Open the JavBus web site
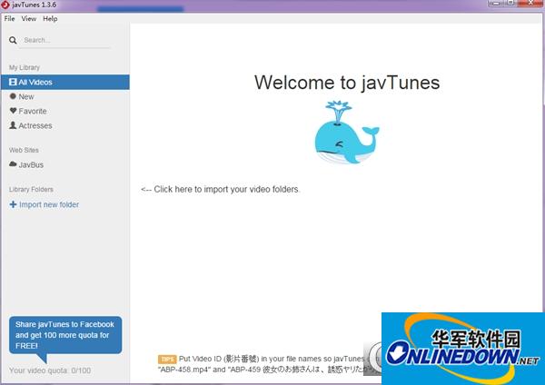545x385 pixels. pos(31,165)
